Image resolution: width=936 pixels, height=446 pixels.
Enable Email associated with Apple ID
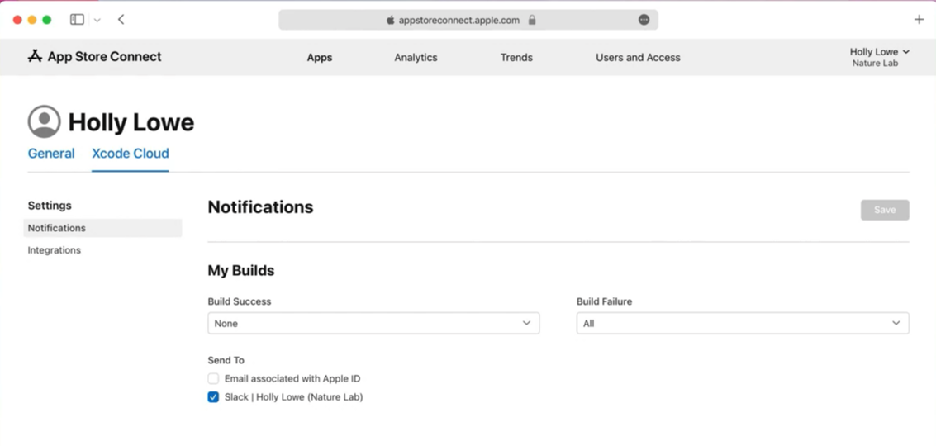[213, 378]
